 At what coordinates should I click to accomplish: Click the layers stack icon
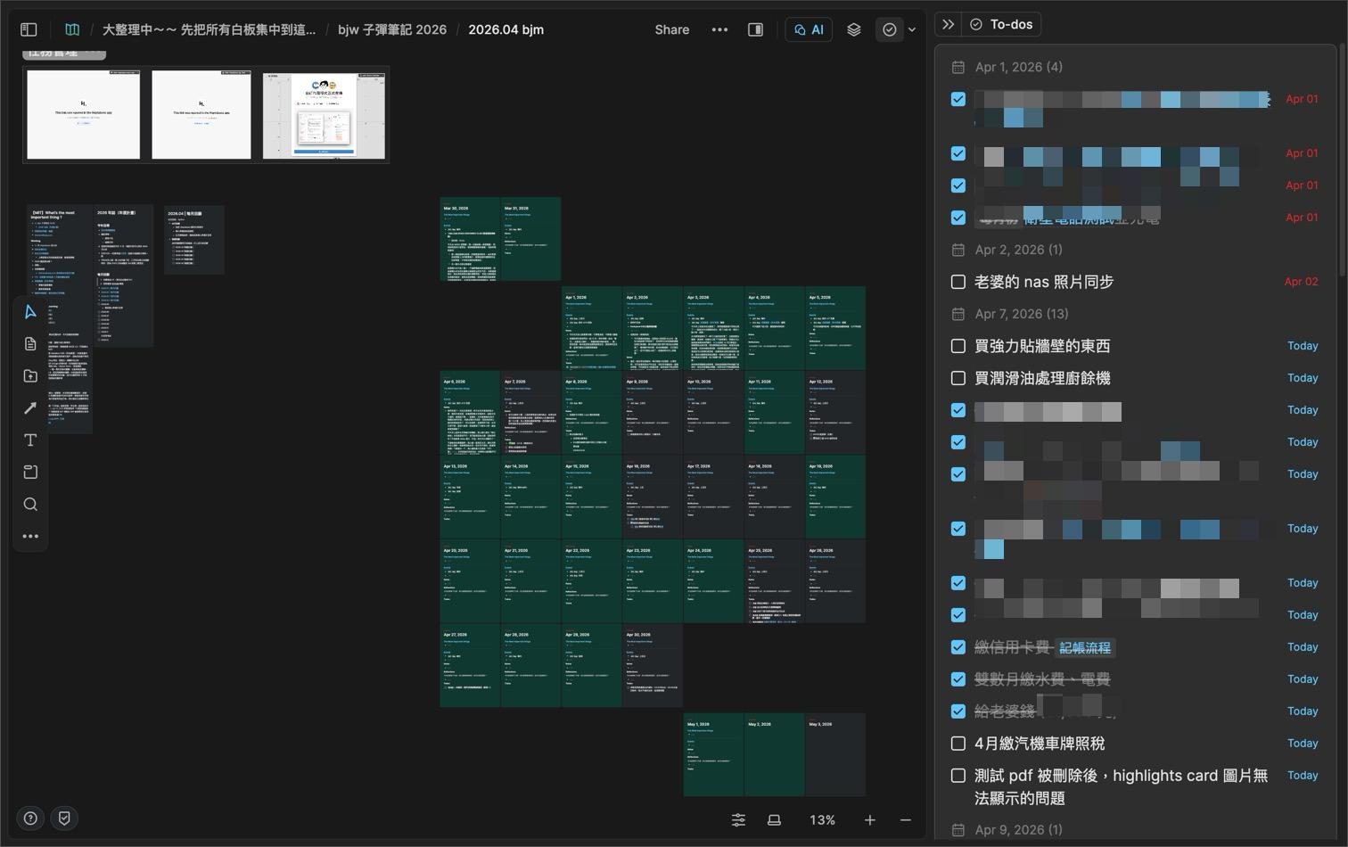click(x=853, y=29)
